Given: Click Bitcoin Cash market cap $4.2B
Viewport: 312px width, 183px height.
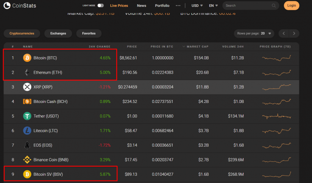Looking at the screenshot, I should point(203,101).
